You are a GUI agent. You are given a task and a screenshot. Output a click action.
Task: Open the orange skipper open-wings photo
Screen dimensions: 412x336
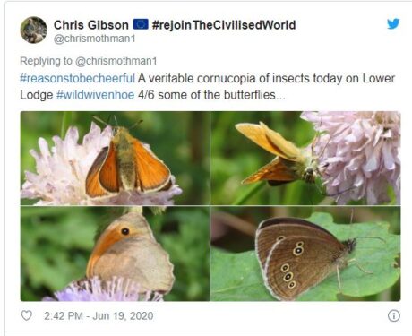click(x=115, y=158)
